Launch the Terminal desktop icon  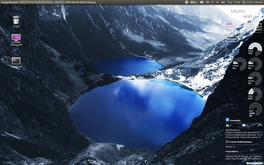coord(16,61)
